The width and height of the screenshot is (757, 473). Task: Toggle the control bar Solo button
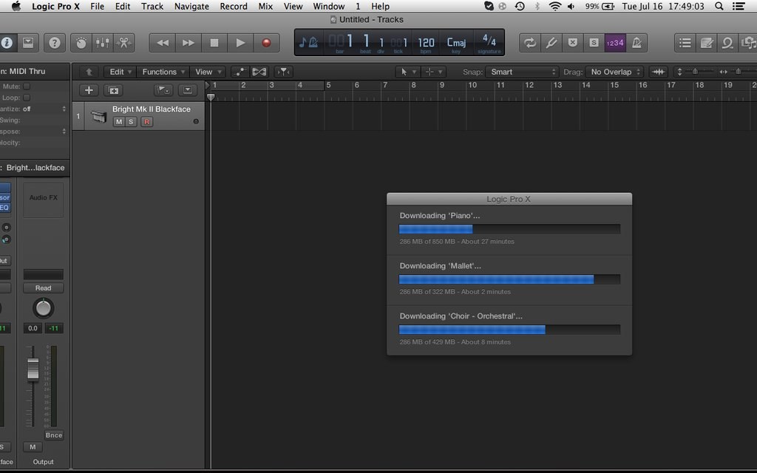pos(594,43)
